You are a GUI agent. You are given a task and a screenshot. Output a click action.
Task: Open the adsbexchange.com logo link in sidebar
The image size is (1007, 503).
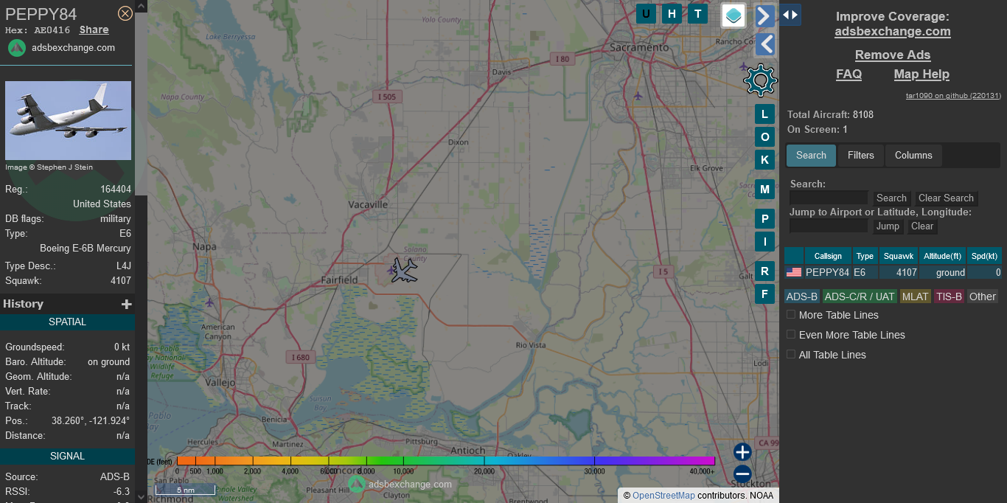62,48
